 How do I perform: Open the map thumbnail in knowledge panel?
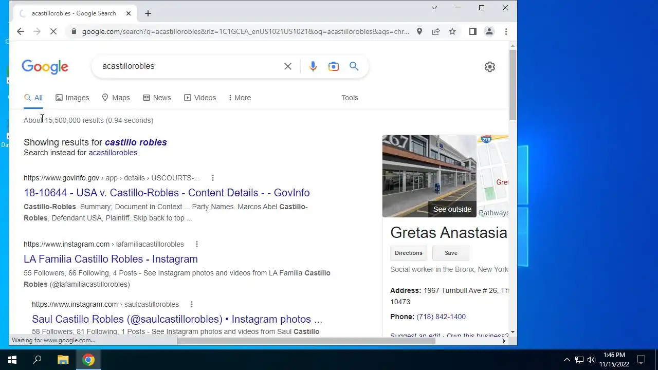(492, 176)
